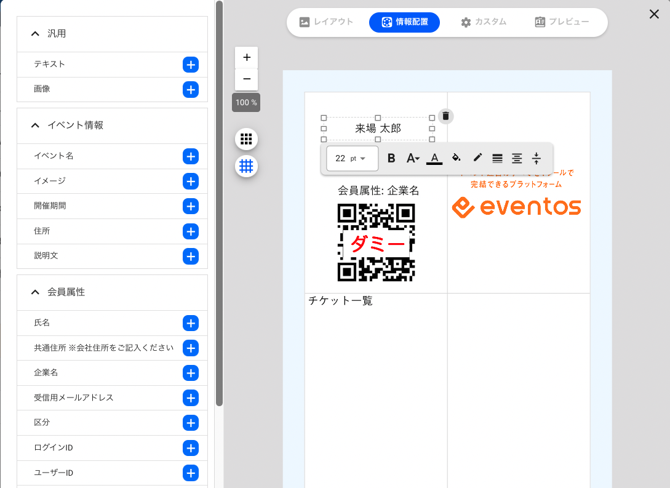Add the 共通住所 field
Image resolution: width=670 pixels, height=488 pixels.
[x=191, y=348]
